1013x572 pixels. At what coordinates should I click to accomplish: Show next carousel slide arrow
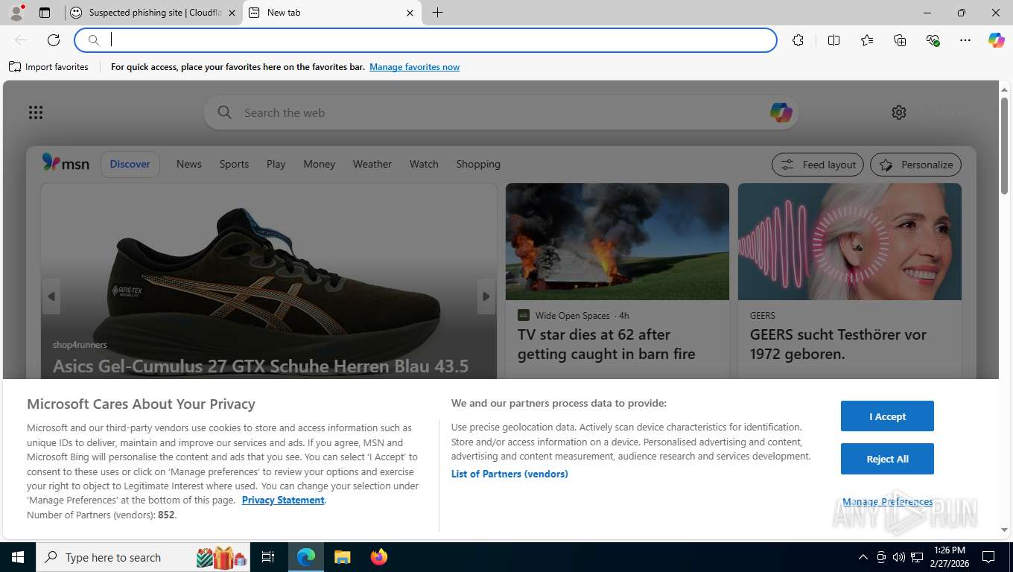pyautogui.click(x=486, y=296)
